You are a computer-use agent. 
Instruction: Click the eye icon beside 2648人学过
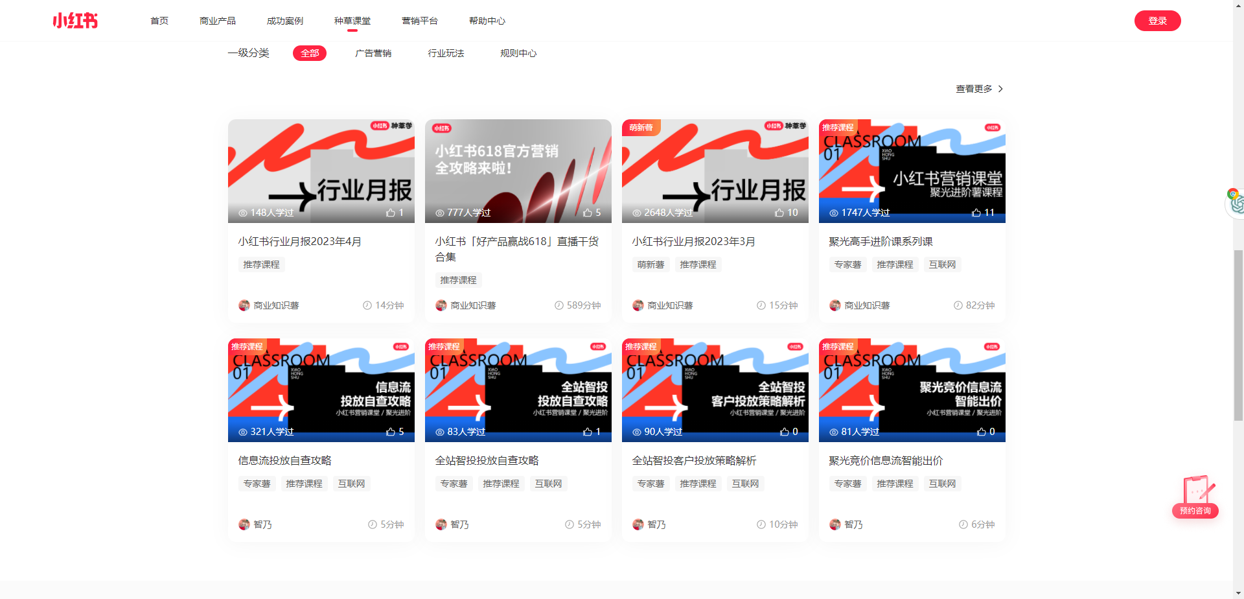coord(637,213)
